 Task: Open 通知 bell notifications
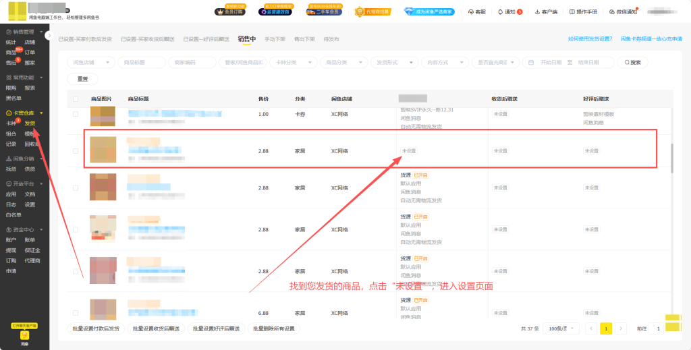pyautogui.click(x=510, y=12)
